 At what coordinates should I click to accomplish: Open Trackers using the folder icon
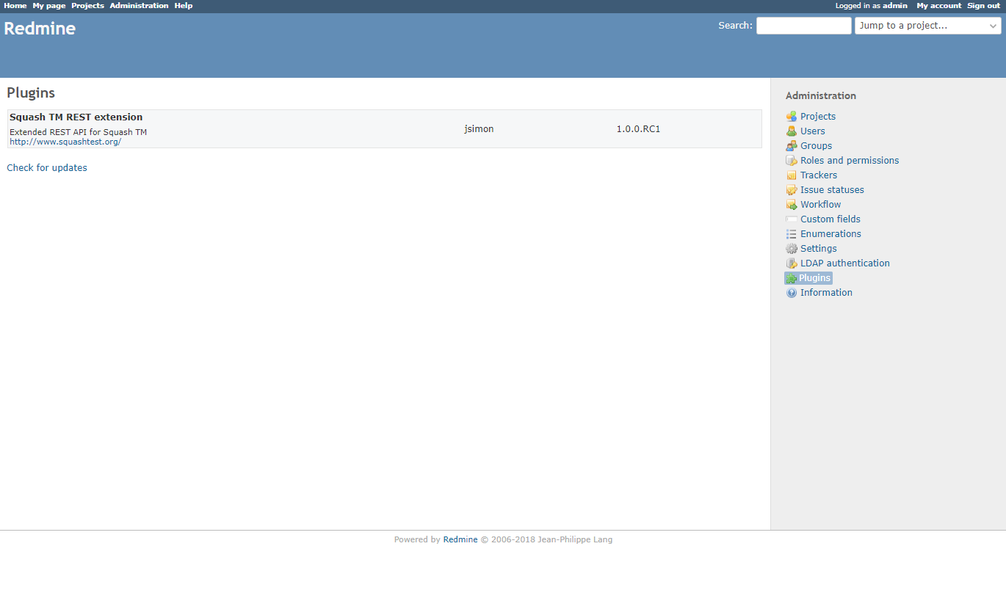point(792,175)
